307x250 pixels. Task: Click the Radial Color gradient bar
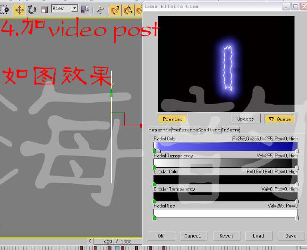click(x=226, y=146)
